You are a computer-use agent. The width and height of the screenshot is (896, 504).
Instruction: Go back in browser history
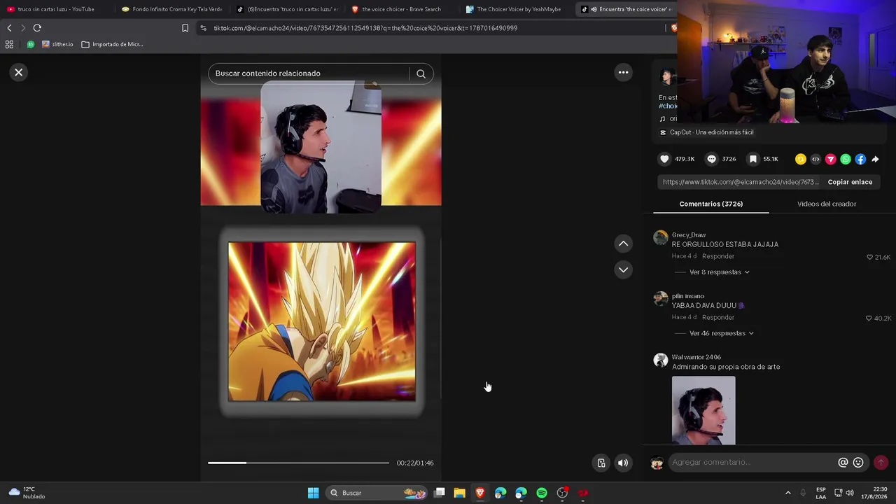[x=9, y=28]
